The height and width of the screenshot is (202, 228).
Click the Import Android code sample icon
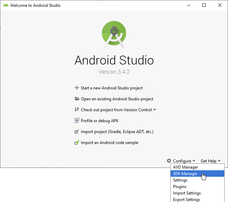(77, 143)
